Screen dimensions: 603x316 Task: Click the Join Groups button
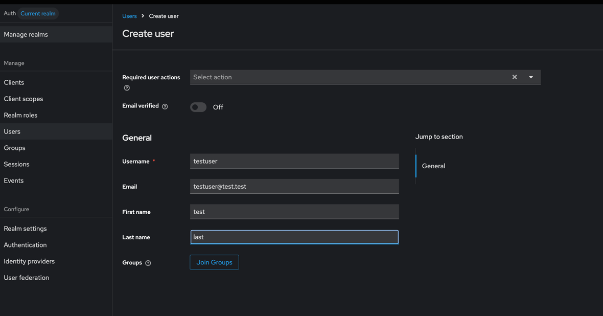[214, 262]
